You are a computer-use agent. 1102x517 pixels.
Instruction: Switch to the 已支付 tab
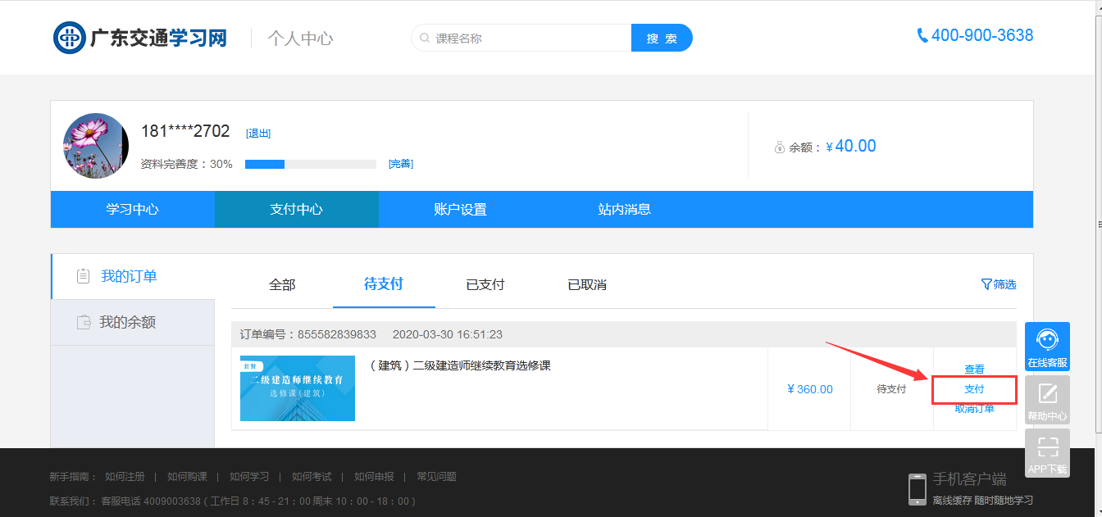coord(485,285)
